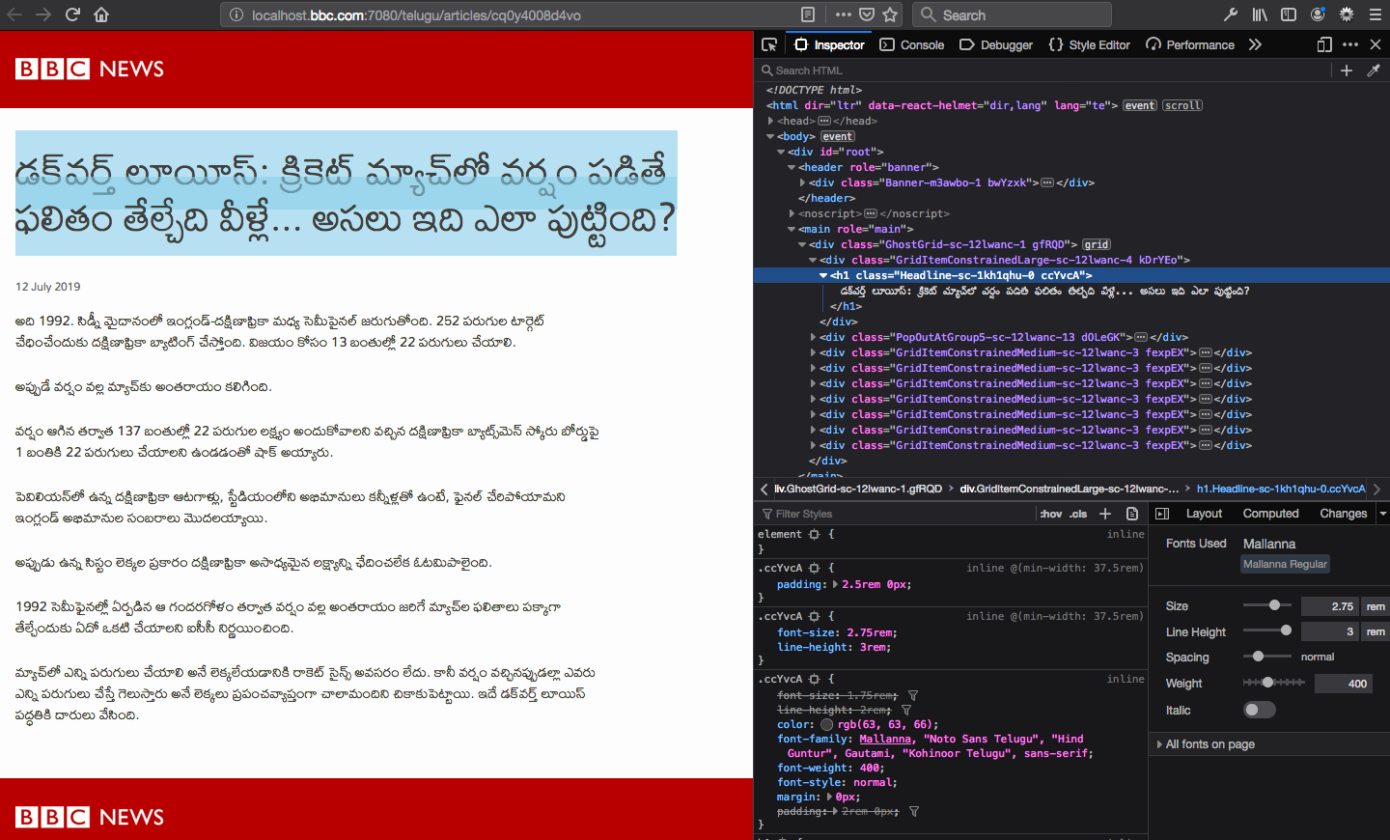1390x840 pixels.
Task: Toggle print media simulation document icon
Action: 1131,514
